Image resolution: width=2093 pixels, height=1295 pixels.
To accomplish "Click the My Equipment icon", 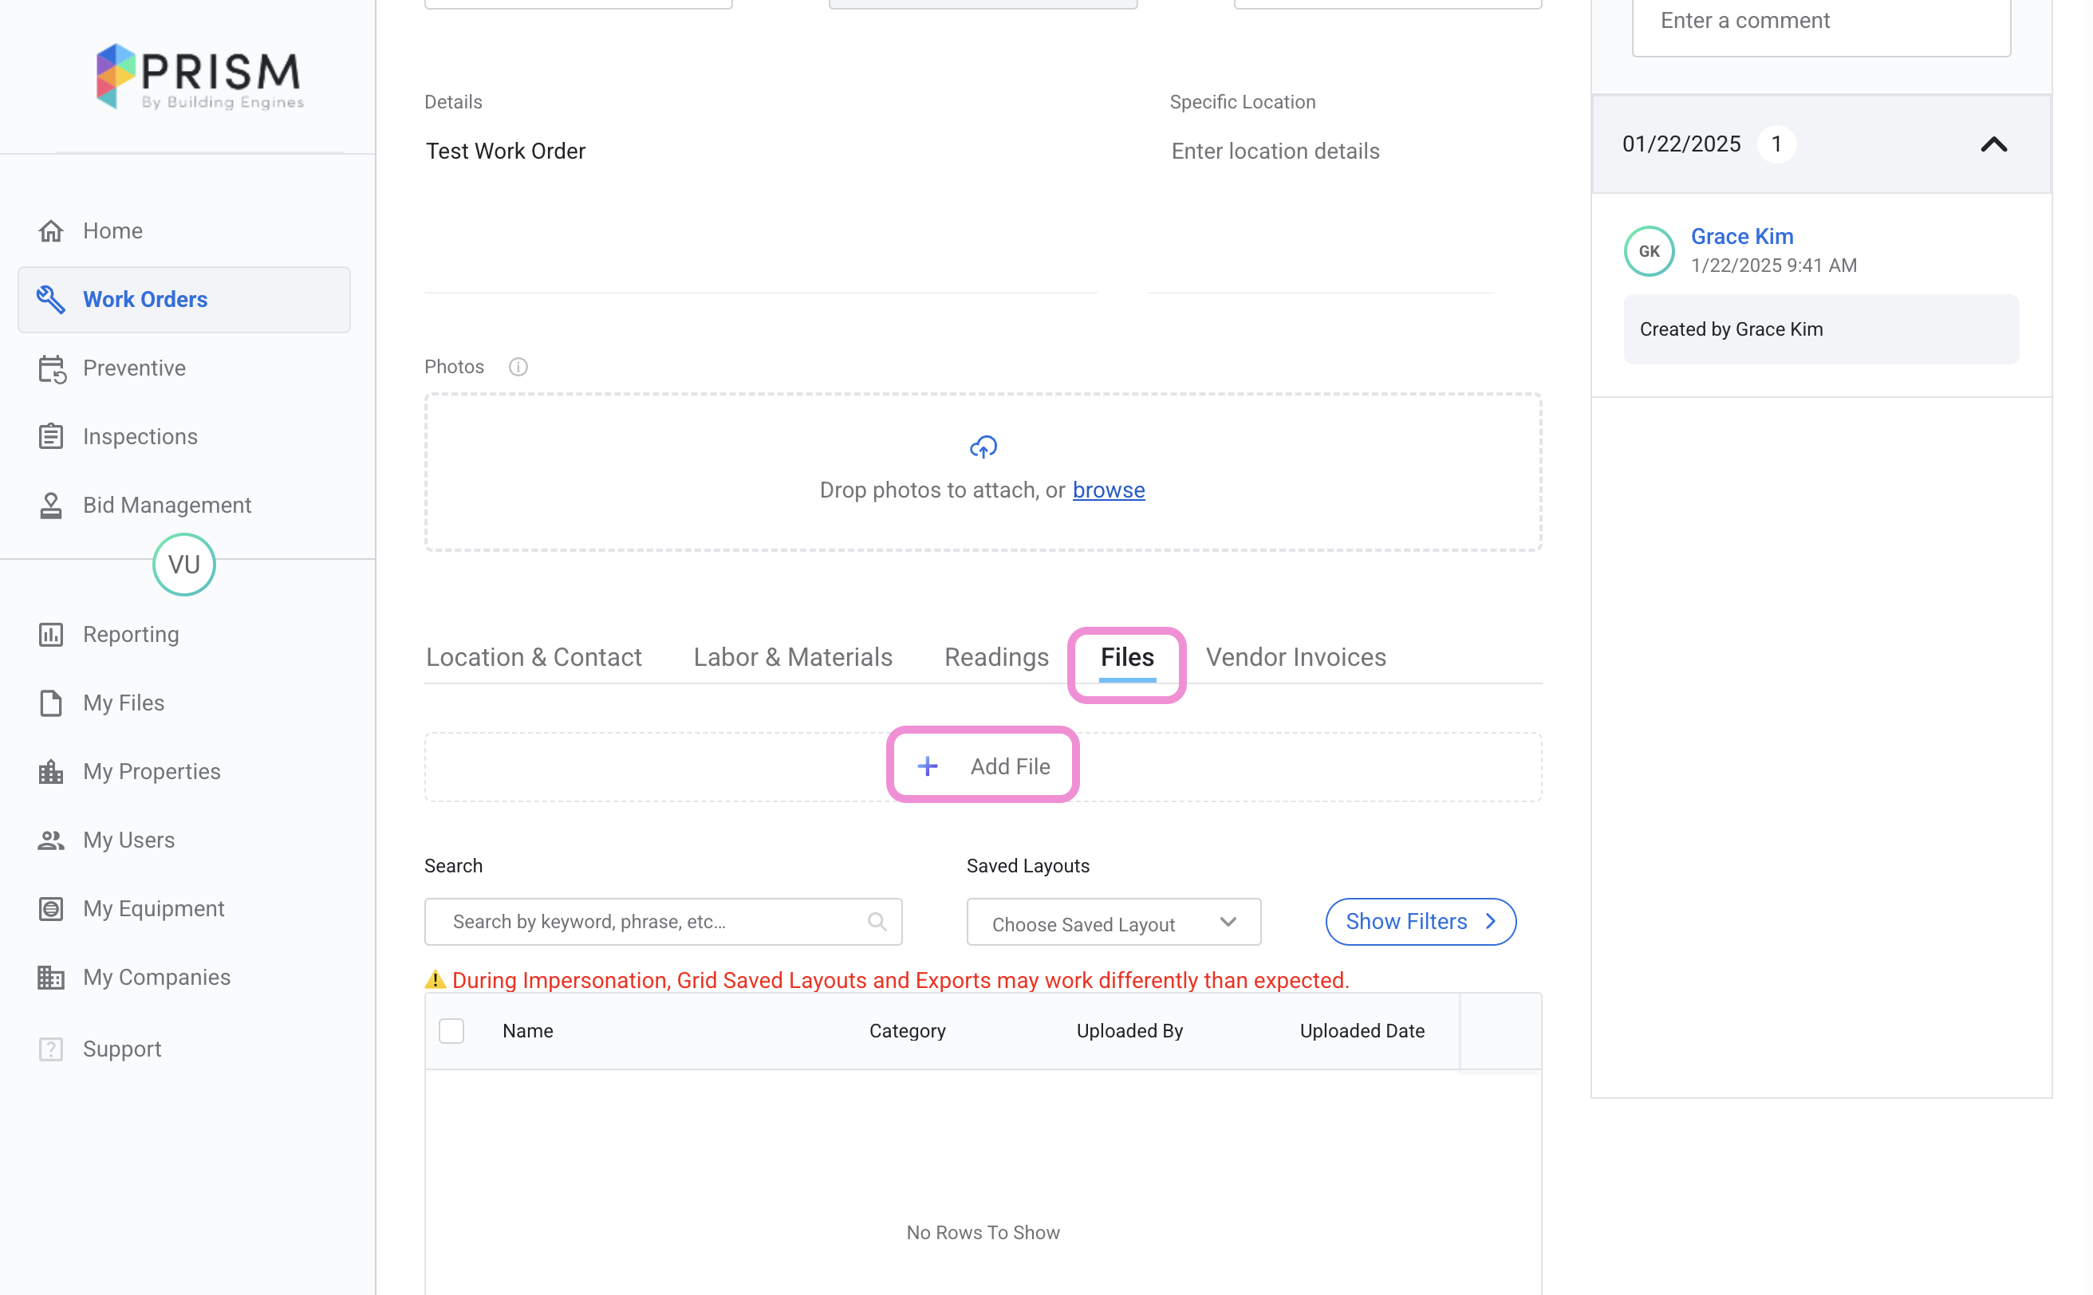I will pyautogui.click(x=51, y=909).
